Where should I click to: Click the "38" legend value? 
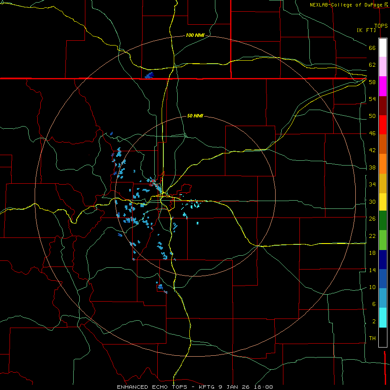pos(372,167)
